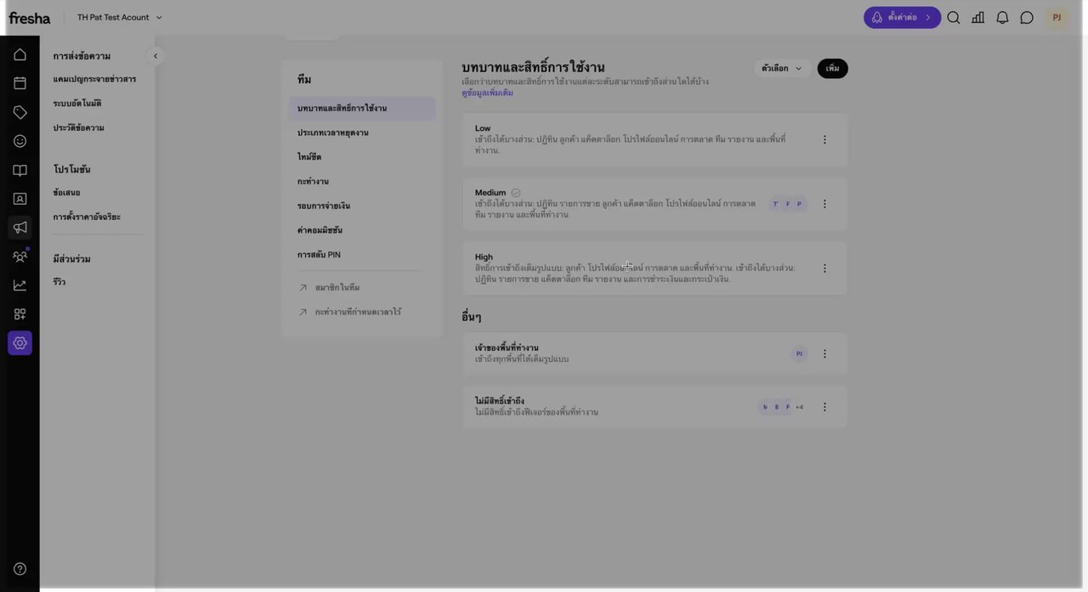Open the marketing megaphone icon
This screenshot has height=592, width=1088.
pos(20,228)
